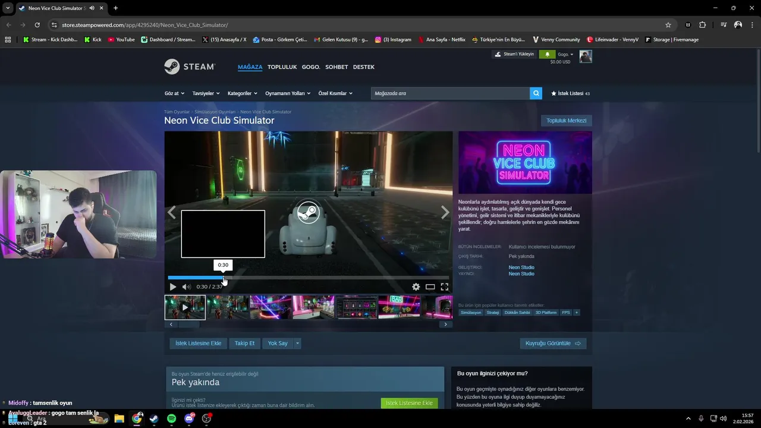Open the tab search dropdown arrow
761x428 pixels.
point(7,8)
